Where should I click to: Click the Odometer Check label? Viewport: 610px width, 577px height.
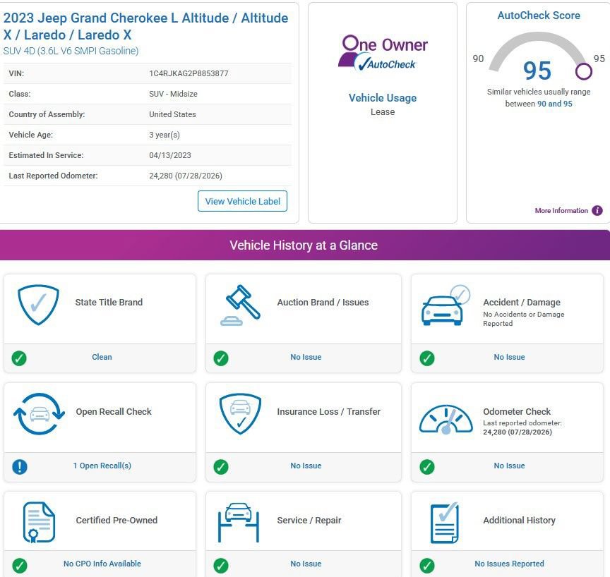pyautogui.click(x=517, y=411)
